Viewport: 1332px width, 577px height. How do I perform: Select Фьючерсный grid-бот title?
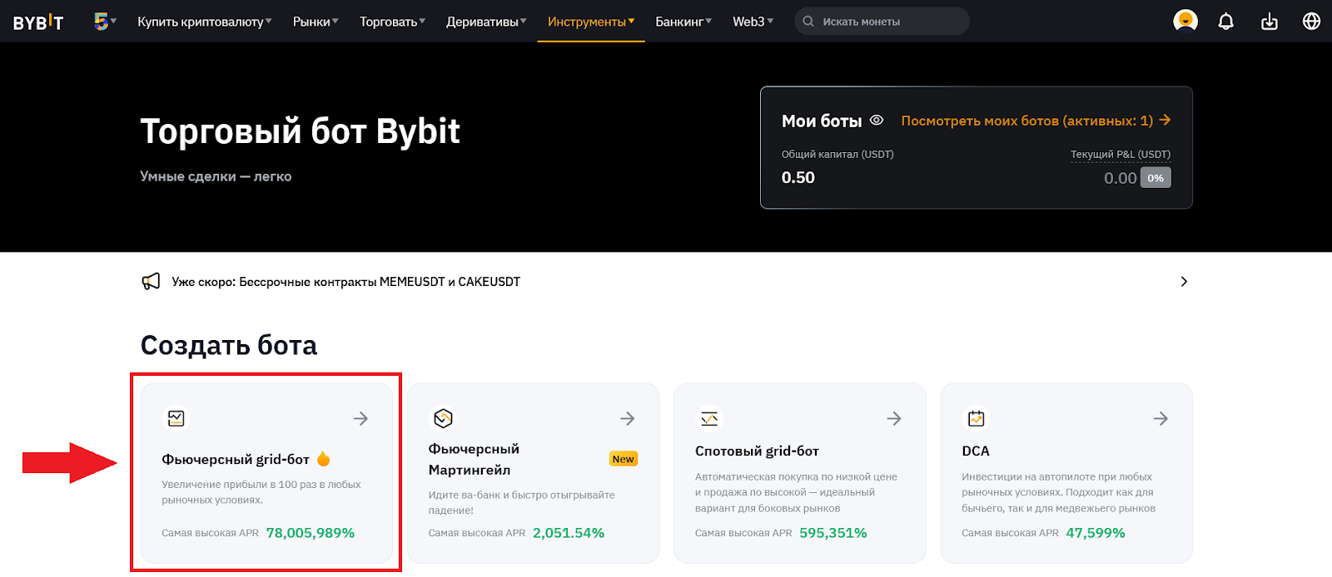pyautogui.click(x=236, y=459)
